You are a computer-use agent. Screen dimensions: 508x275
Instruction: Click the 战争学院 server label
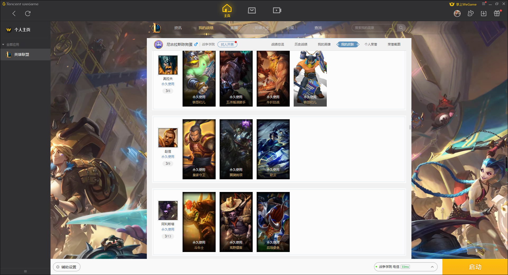click(x=208, y=44)
